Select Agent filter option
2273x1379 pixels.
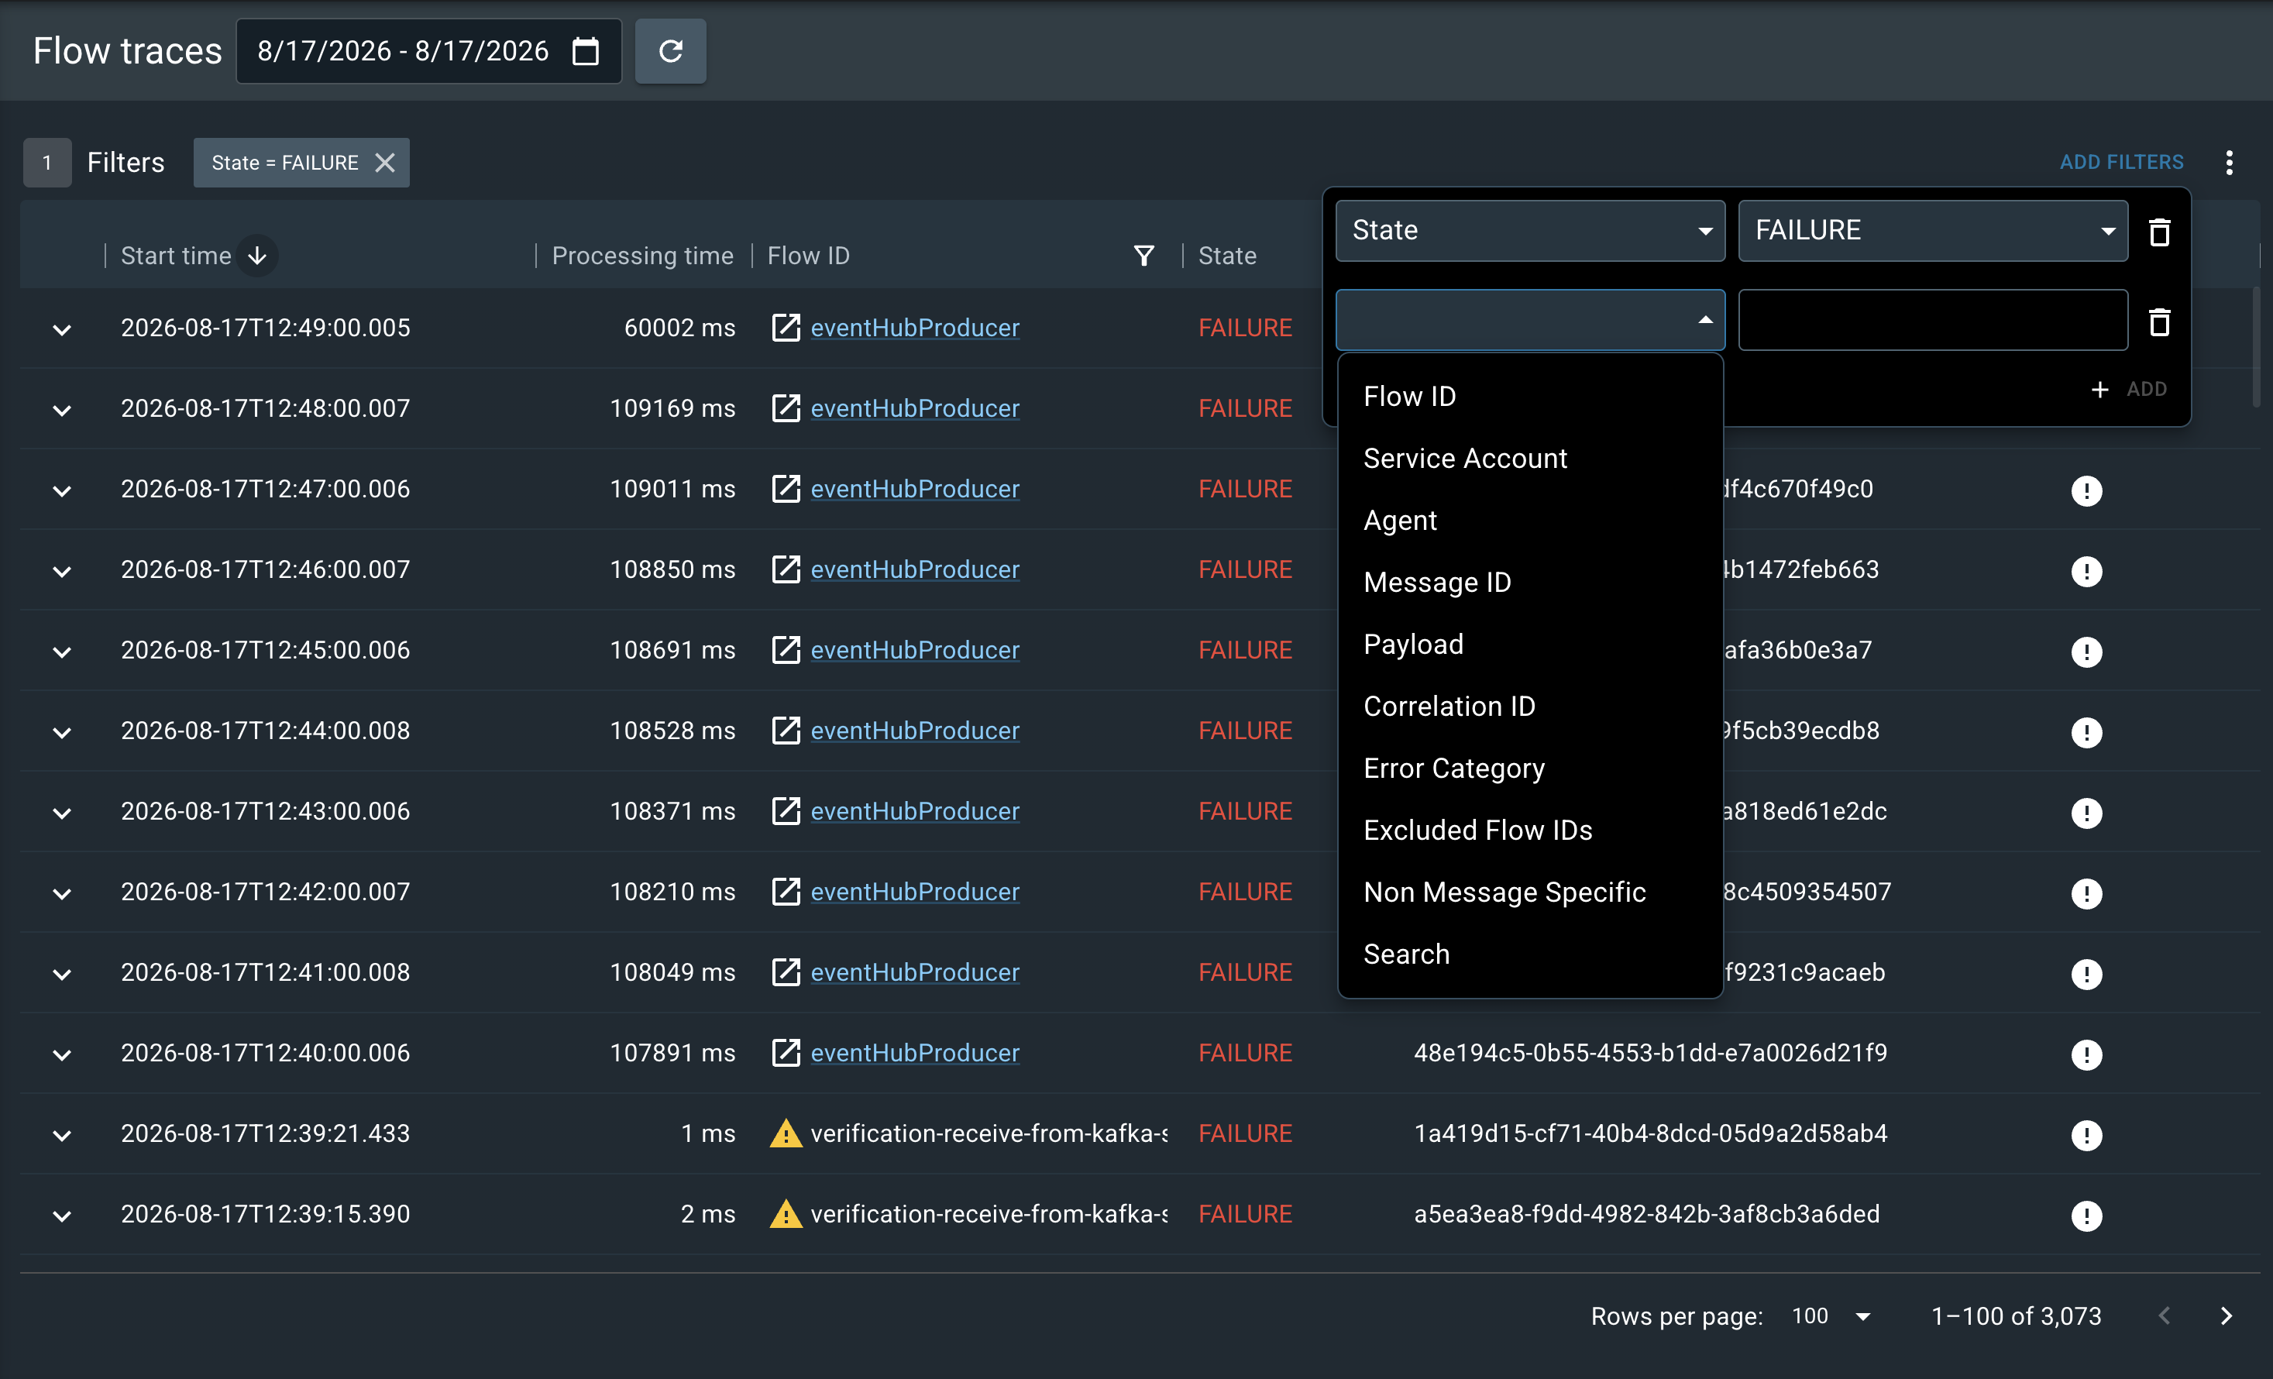[1530, 521]
